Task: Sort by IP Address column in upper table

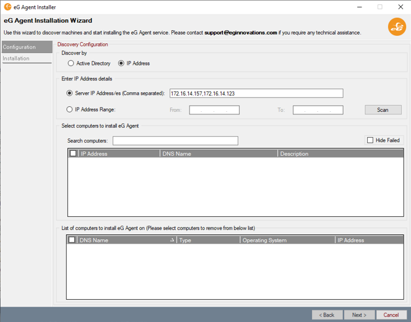Action: point(119,154)
